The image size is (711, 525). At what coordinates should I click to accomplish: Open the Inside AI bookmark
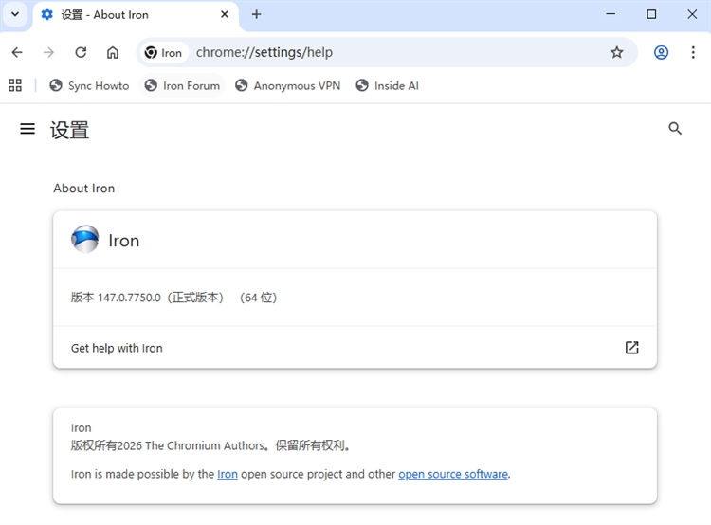(x=387, y=85)
